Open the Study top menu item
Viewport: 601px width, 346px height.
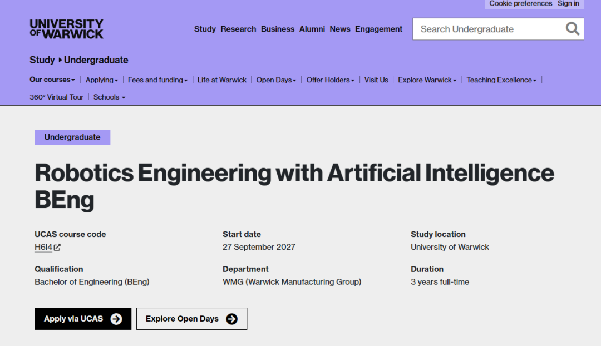[205, 29]
